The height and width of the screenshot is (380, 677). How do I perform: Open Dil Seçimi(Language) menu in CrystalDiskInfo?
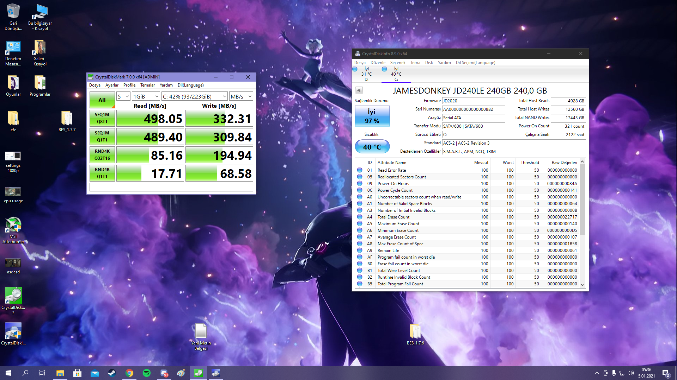click(475, 63)
